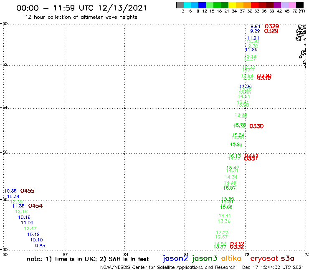The image size is (309, 271).
Task: Click the gray swatch in the color scale
Action: click(x=180, y=5)
